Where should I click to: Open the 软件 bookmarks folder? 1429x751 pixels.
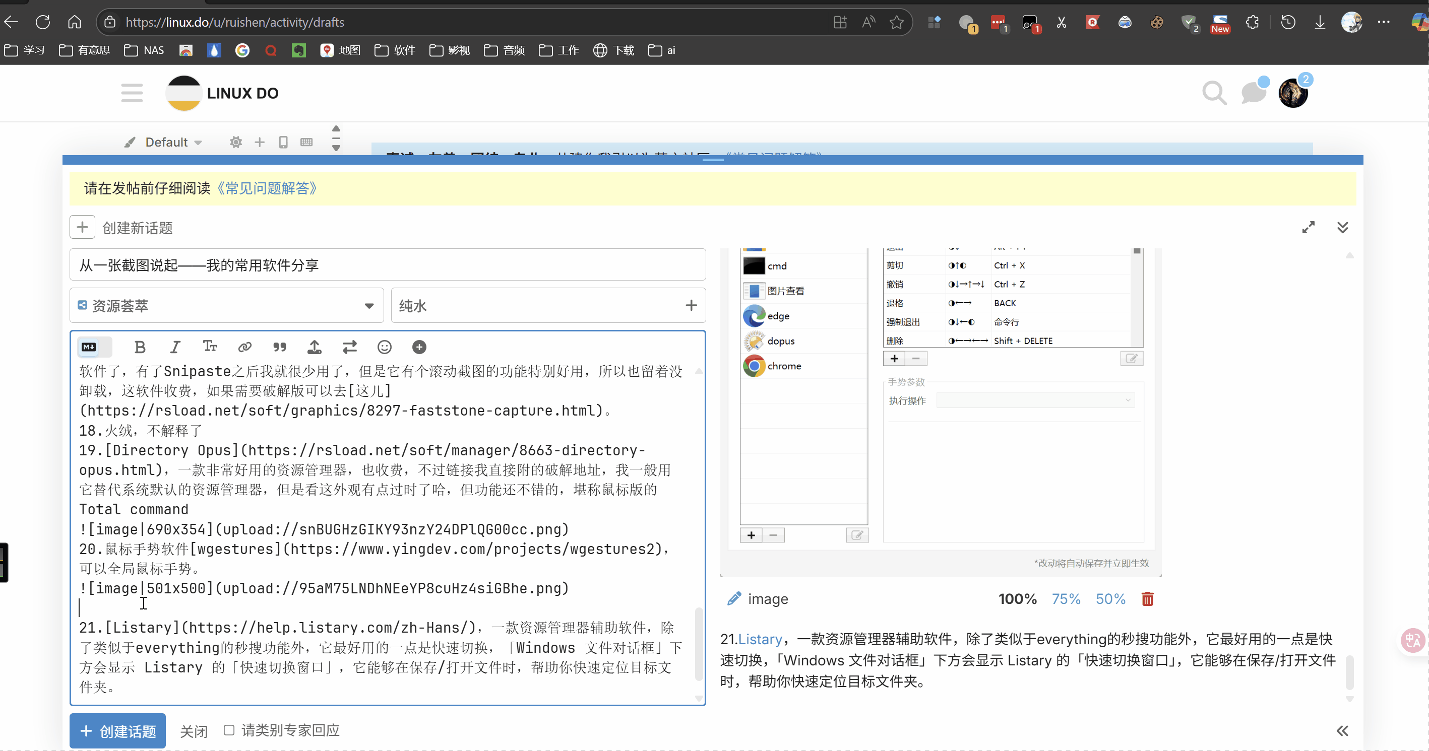click(x=394, y=50)
